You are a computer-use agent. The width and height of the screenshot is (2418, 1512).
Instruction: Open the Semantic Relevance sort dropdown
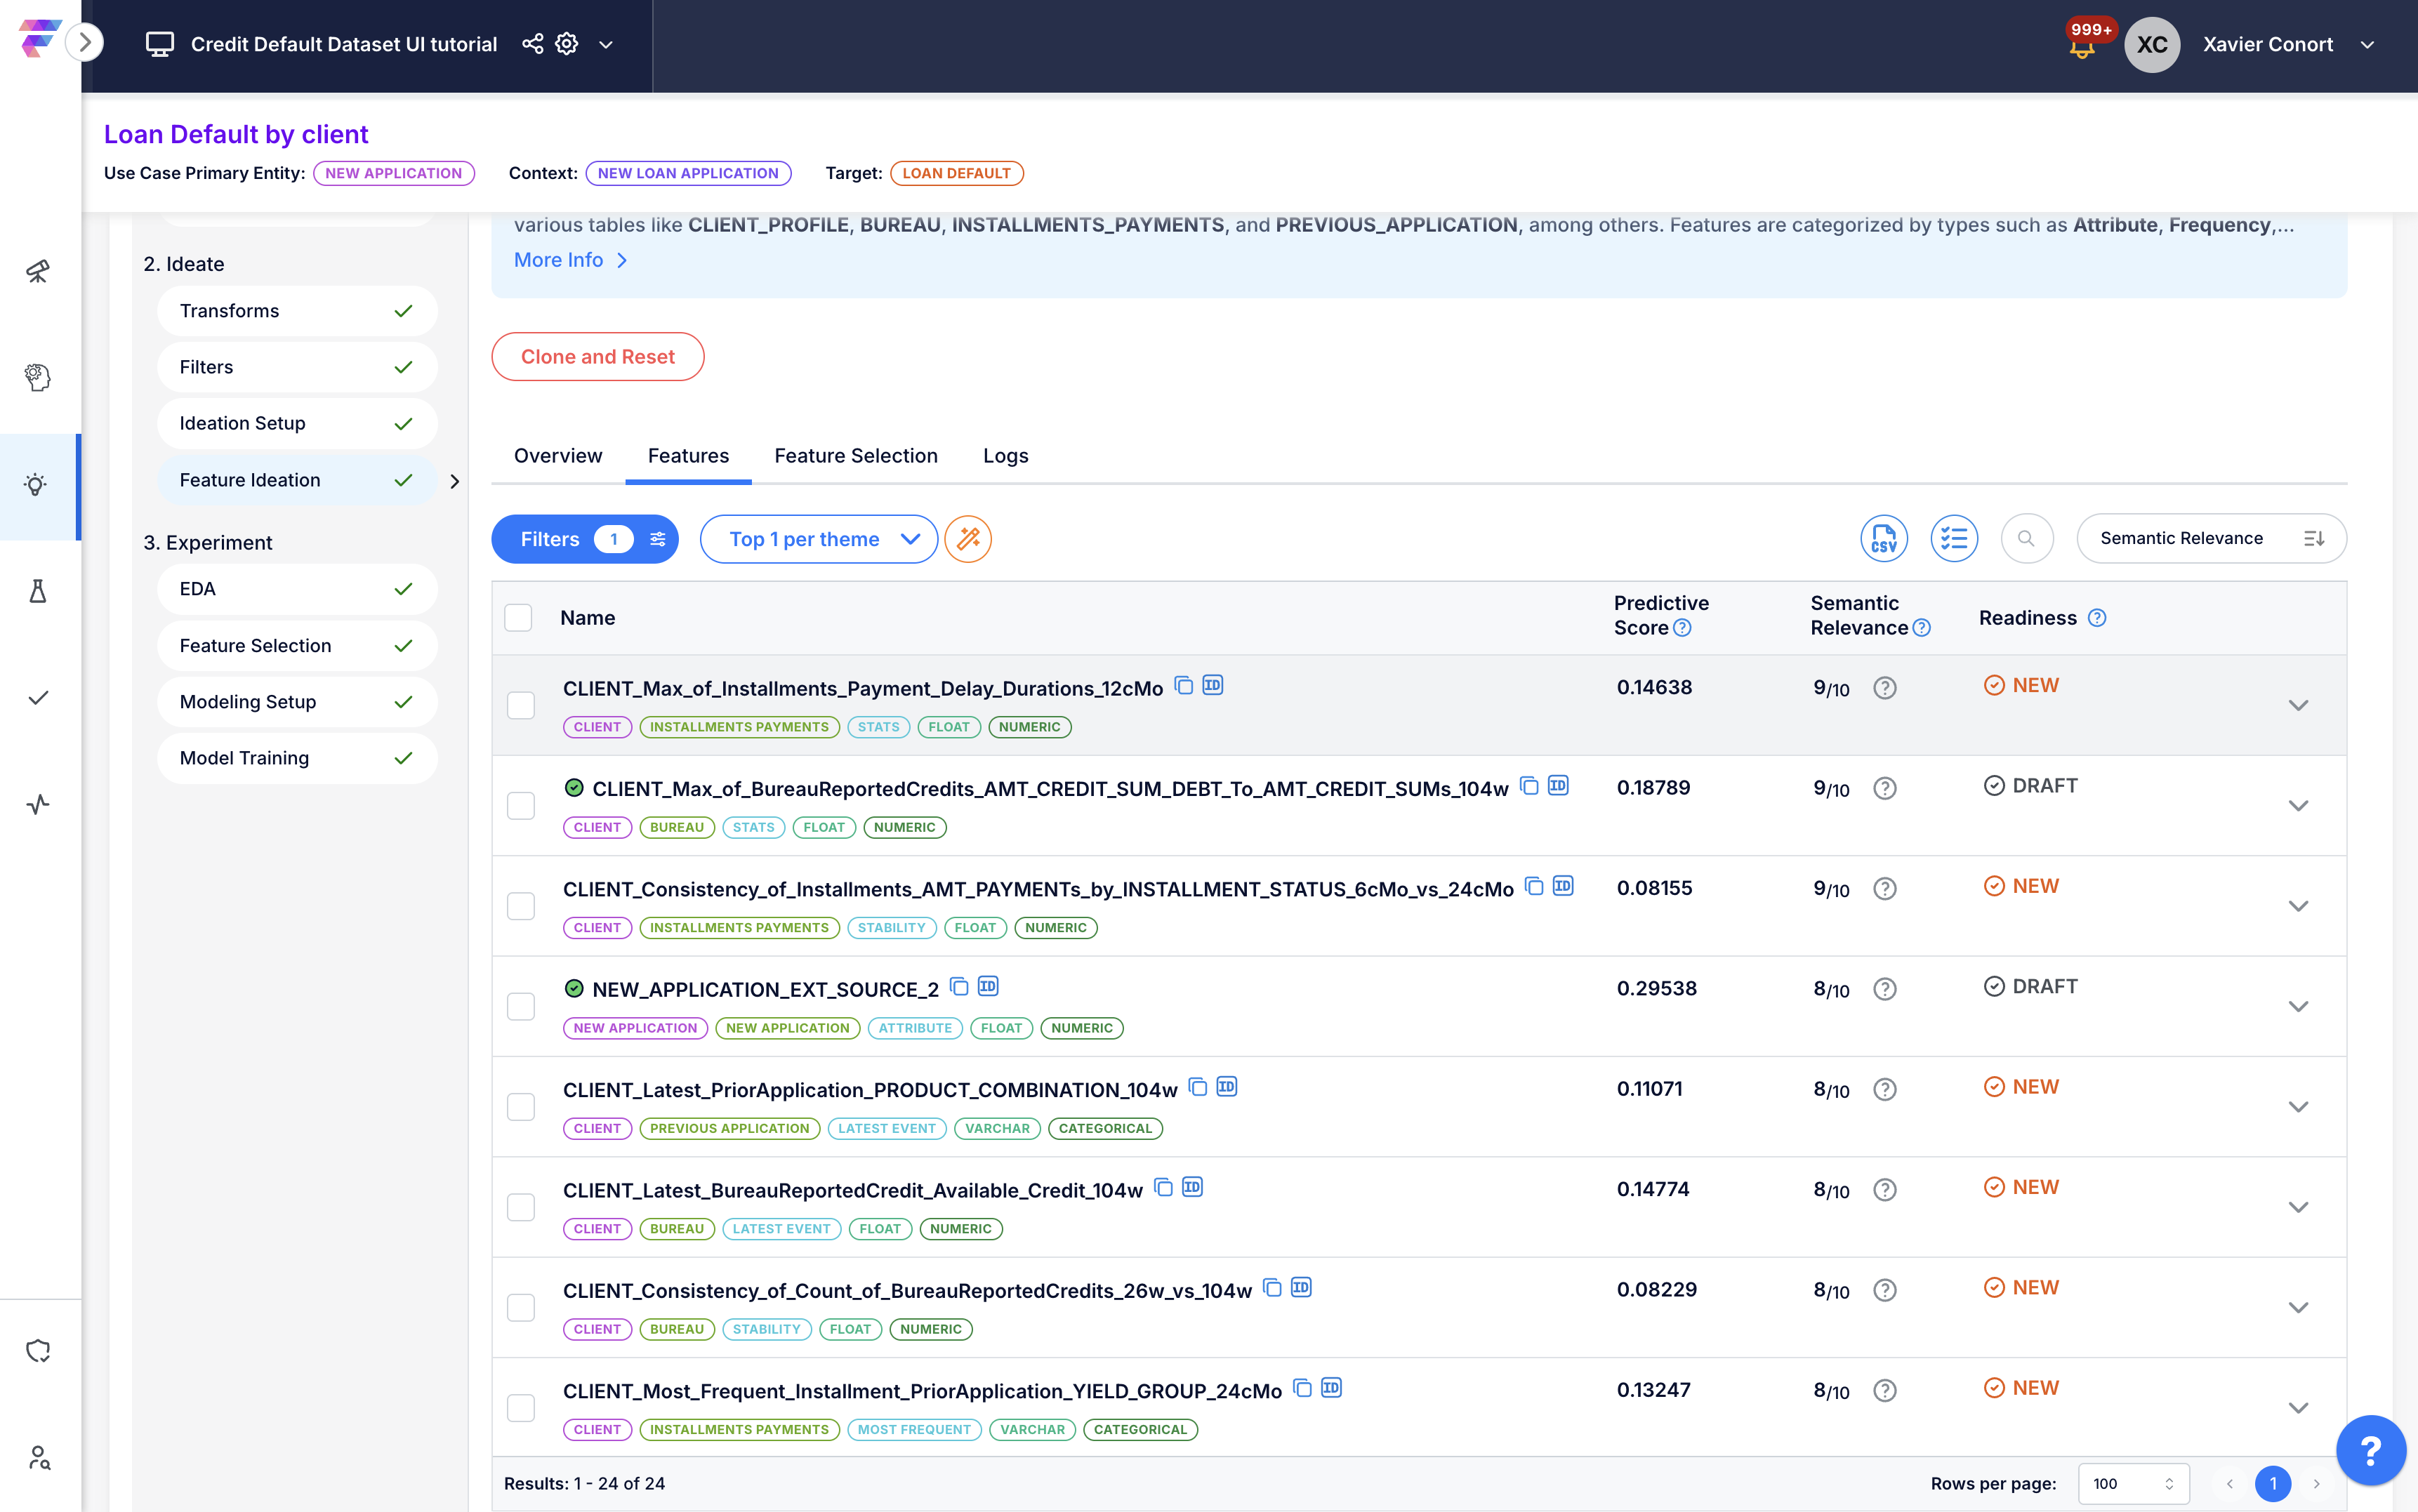point(2211,539)
